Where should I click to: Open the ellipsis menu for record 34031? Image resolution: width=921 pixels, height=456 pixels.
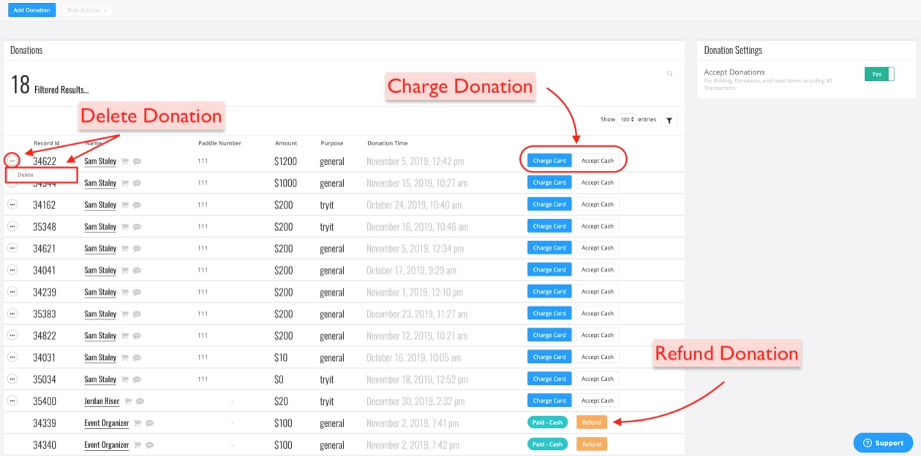(12, 357)
